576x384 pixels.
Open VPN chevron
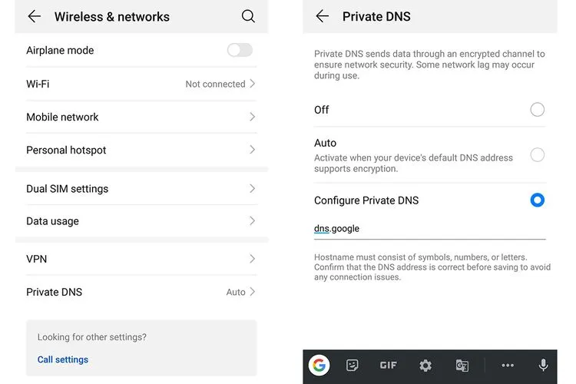(x=253, y=259)
